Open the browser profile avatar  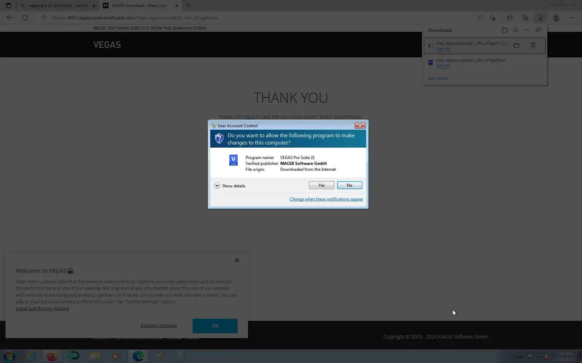pos(556,18)
